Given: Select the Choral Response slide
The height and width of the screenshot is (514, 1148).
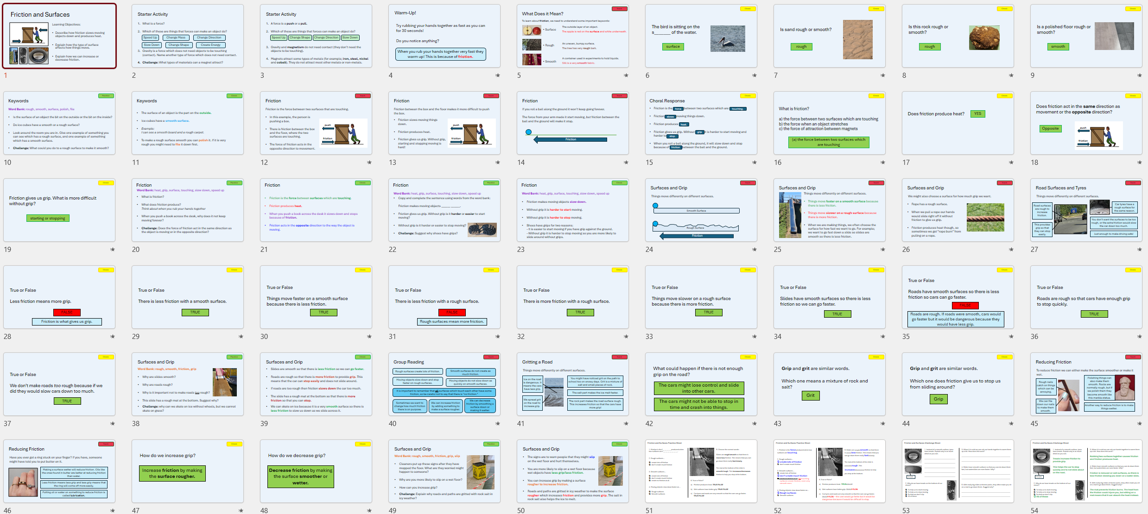Looking at the screenshot, I should pos(701,123).
